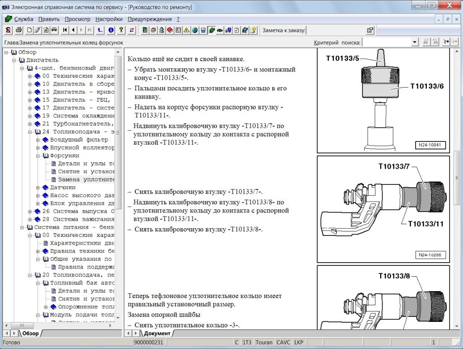Select 'Опорожнение топл...' tree item
This screenshot has height=349, width=463.
86,307
